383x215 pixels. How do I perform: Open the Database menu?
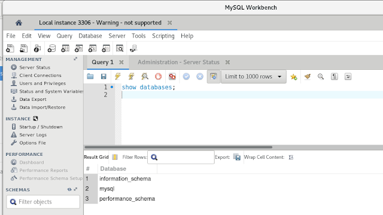[x=90, y=36]
